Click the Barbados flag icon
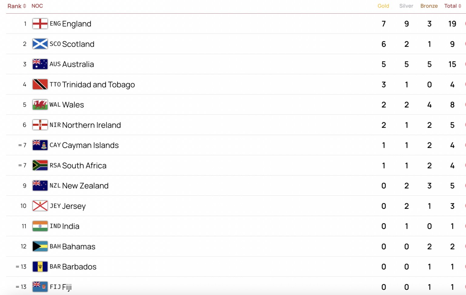The height and width of the screenshot is (295, 466). click(40, 267)
